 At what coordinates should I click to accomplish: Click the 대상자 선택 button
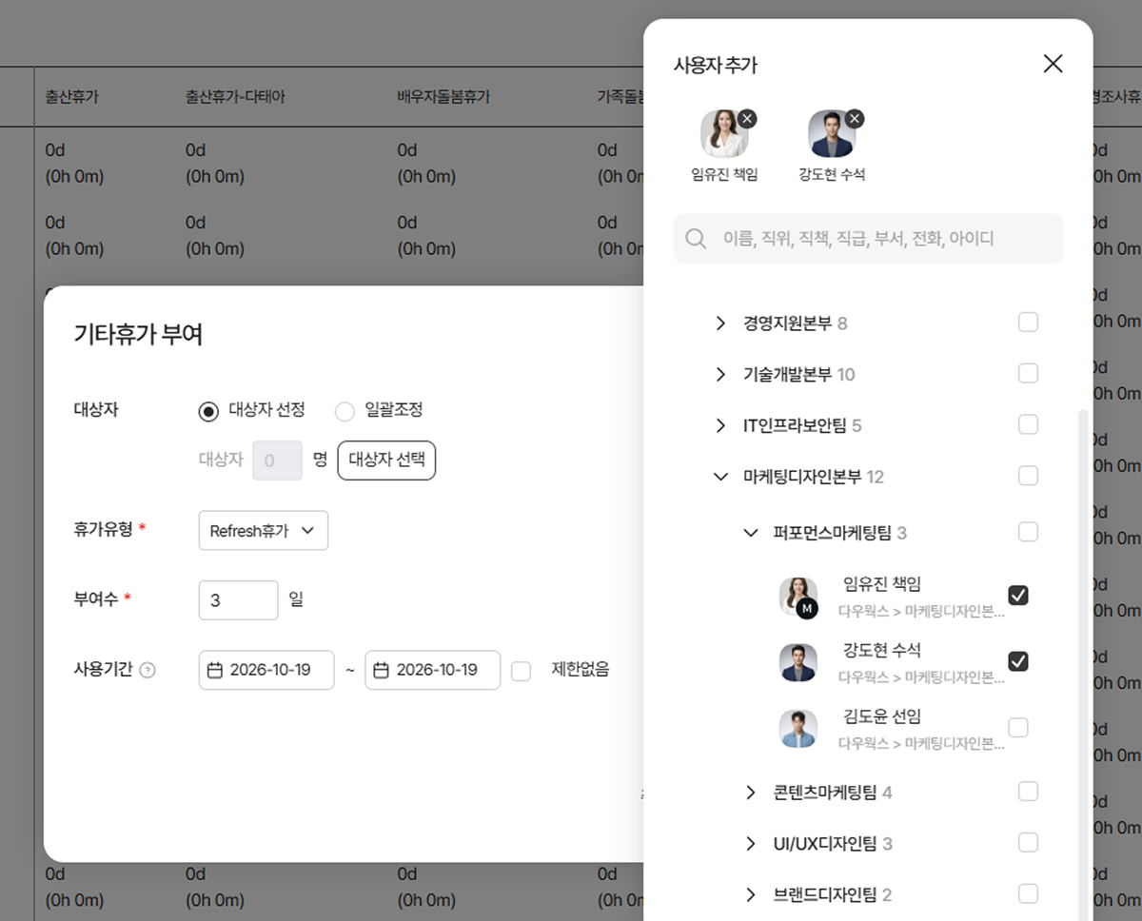click(x=386, y=460)
